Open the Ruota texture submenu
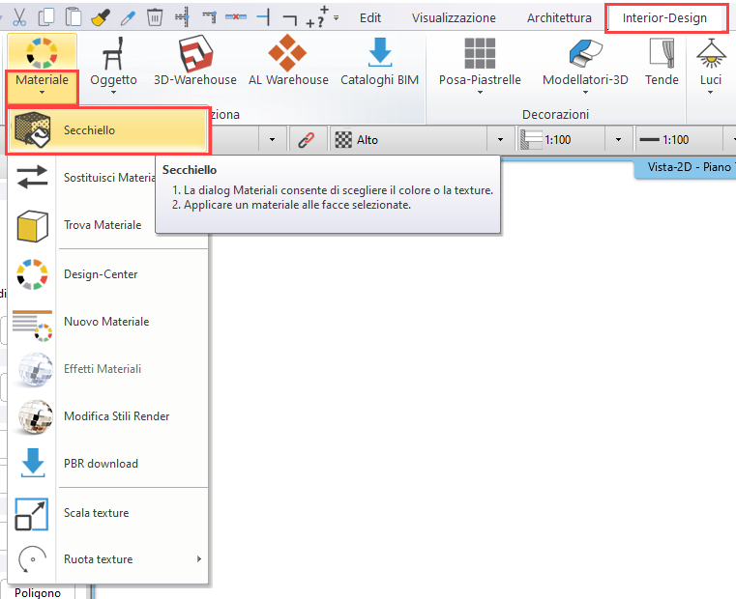Screen dimensions: 736x599 [x=109, y=559]
